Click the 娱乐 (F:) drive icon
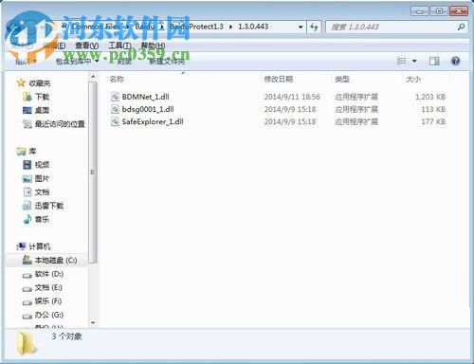Viewport: 474px width, 364px height. click(x=27, y=302)
